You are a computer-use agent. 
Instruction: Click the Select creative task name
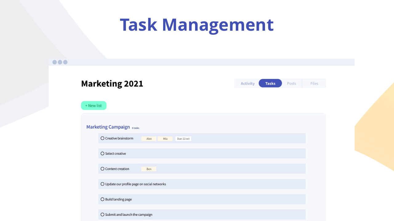pyautogui.click(x=115, y=154)
